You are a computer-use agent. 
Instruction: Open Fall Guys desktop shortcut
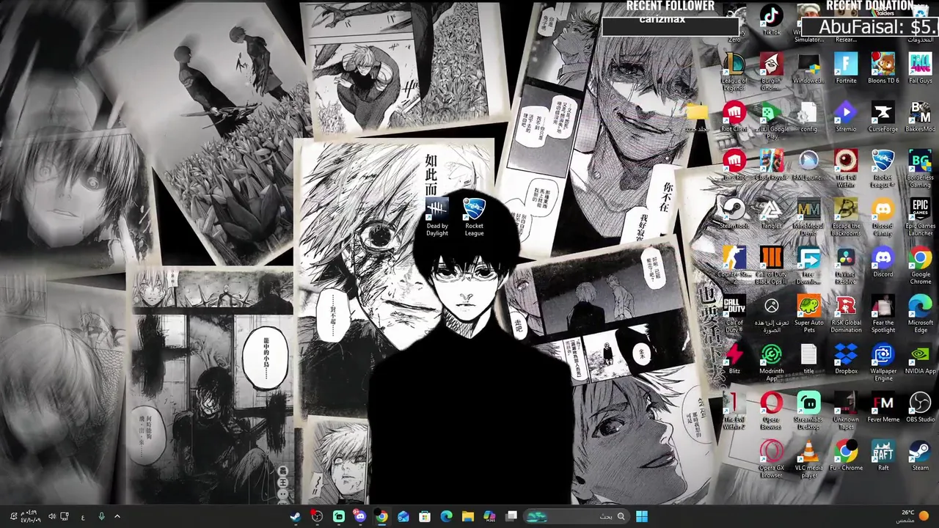coord(920,68)
